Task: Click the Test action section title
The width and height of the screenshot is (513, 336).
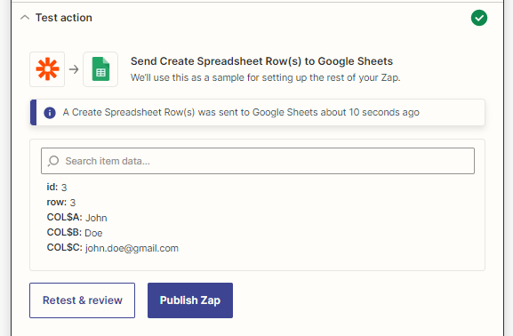Action: pos(64,18)
